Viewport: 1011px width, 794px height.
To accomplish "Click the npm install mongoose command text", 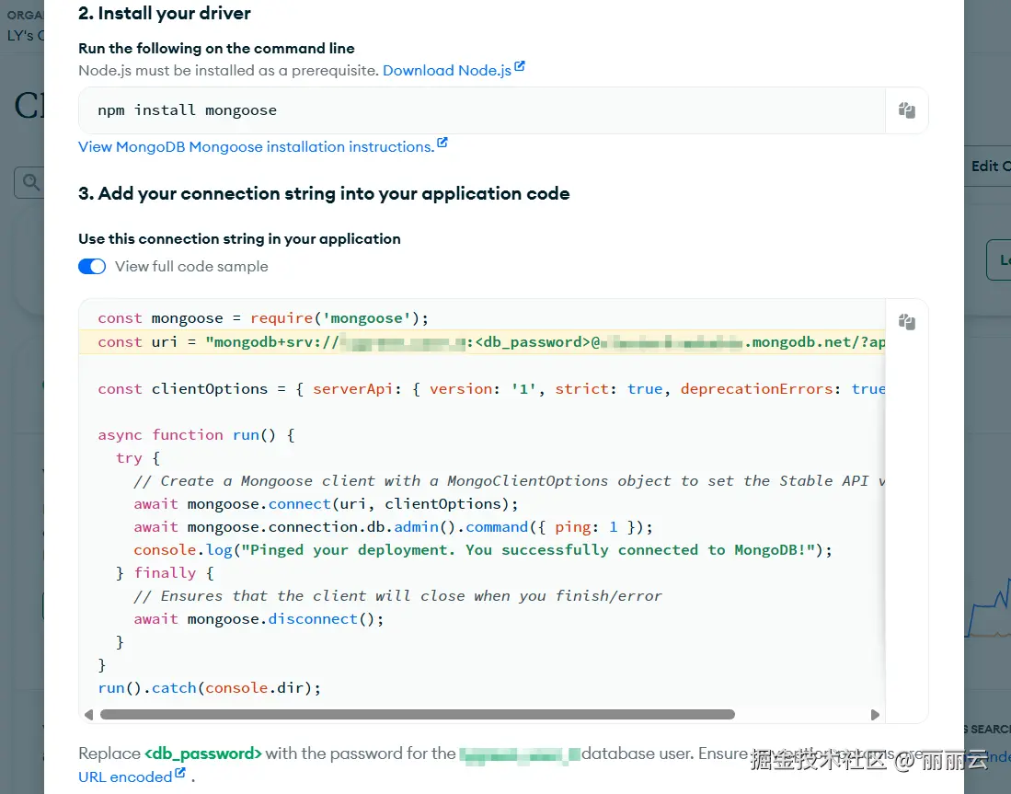I will [187, 110].
